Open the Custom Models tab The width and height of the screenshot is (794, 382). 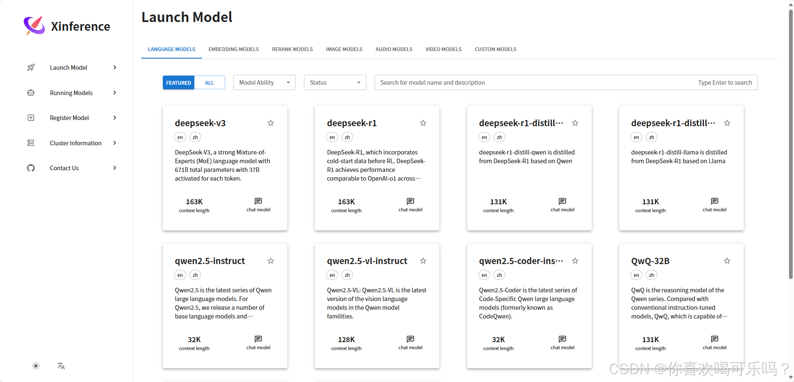pos(495,49)
